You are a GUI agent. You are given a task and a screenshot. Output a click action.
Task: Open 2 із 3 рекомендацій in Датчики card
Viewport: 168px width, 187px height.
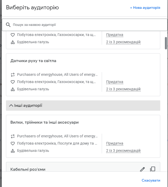[123, 89]
